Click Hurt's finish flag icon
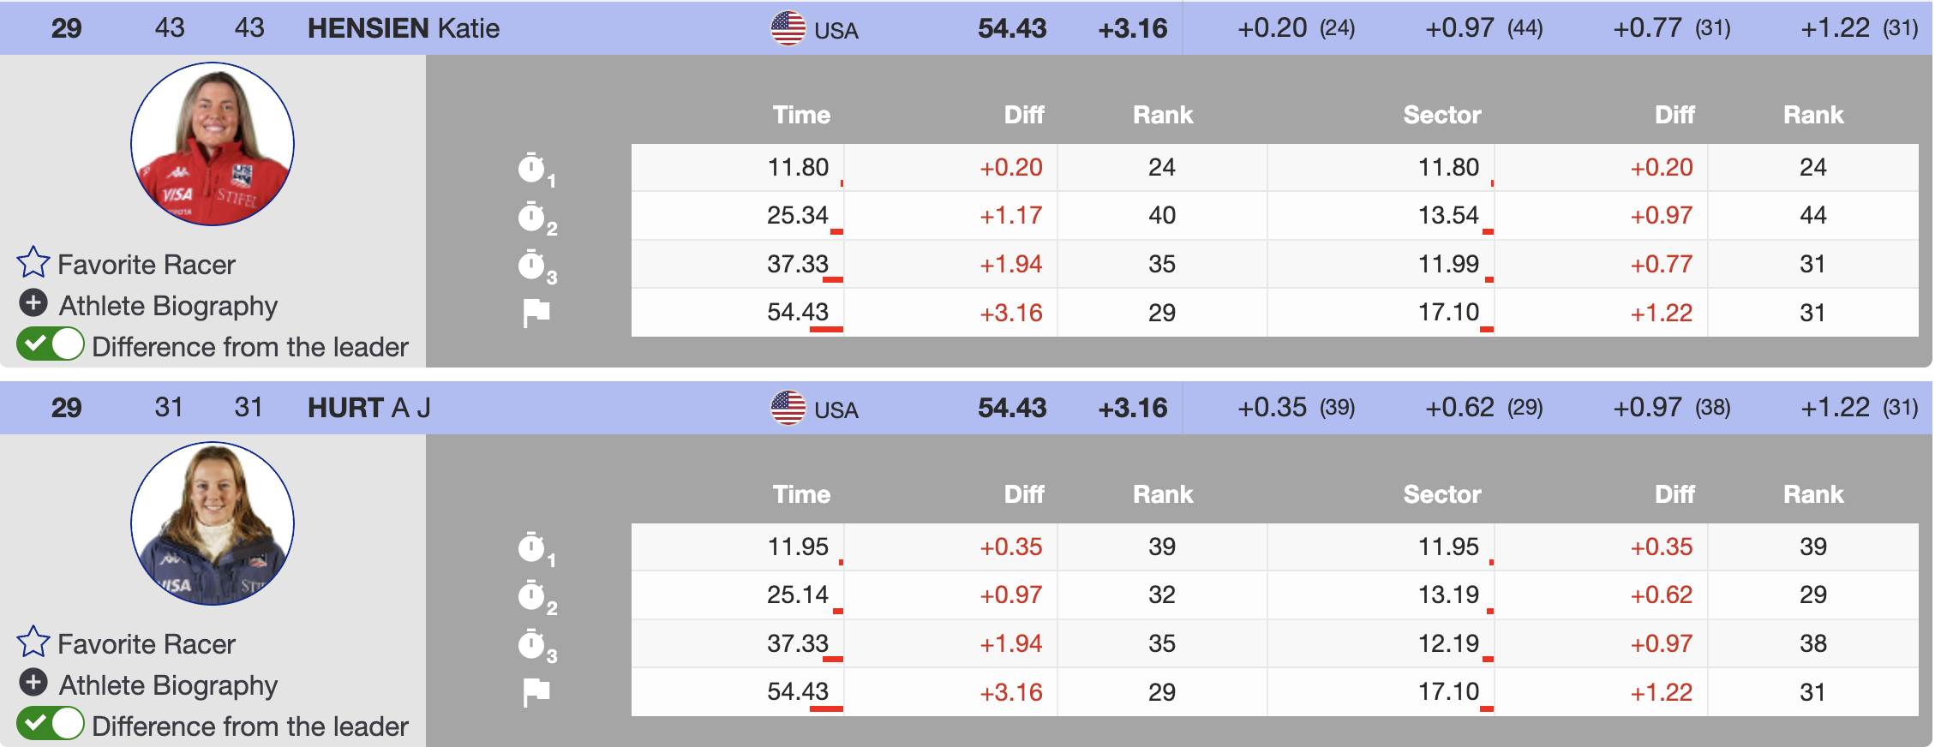The image size is (1935, 747). click(536, 692)
